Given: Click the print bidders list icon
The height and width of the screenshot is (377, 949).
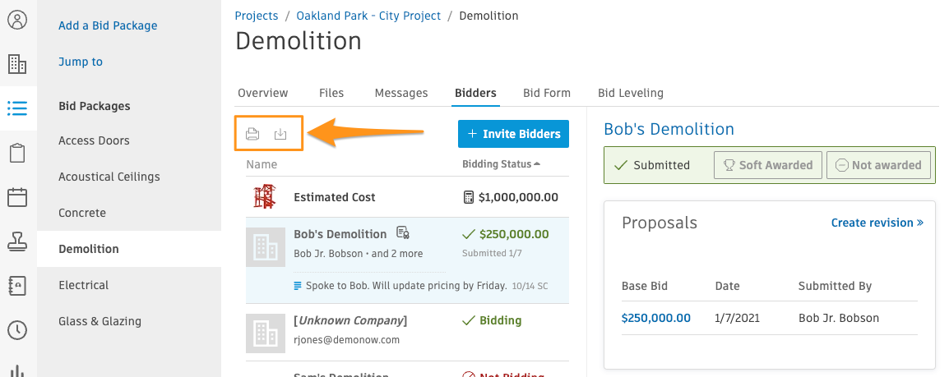Looking at the screenshot, I should pos(252,134).
